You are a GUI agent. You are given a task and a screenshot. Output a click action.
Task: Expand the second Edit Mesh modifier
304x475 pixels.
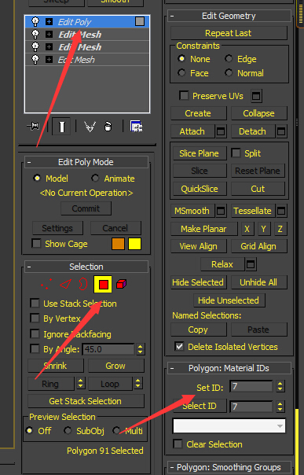click(49, 47)
